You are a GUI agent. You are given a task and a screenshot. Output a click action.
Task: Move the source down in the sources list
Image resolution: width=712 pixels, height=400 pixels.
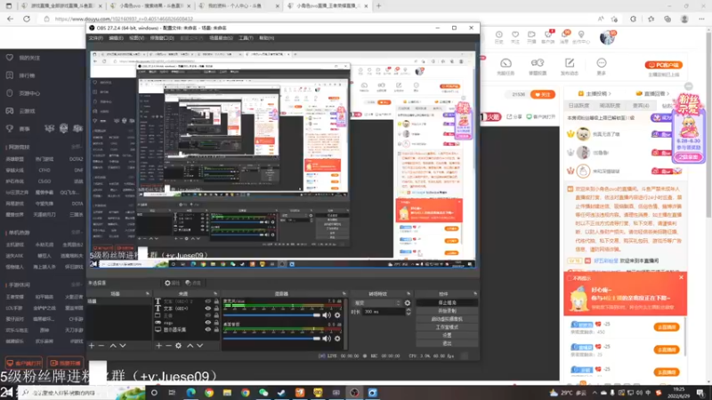(199, 346)
